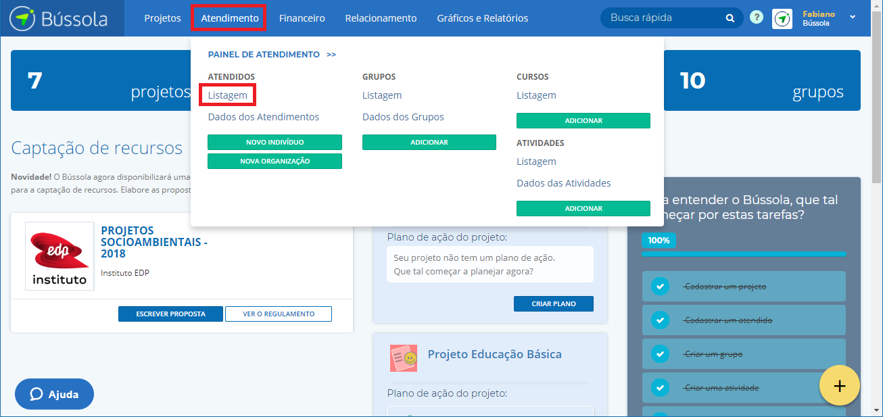
Task: Open the Gráficos e Relatórios menu
Action: pyautogui.click(x=482, y=18)
